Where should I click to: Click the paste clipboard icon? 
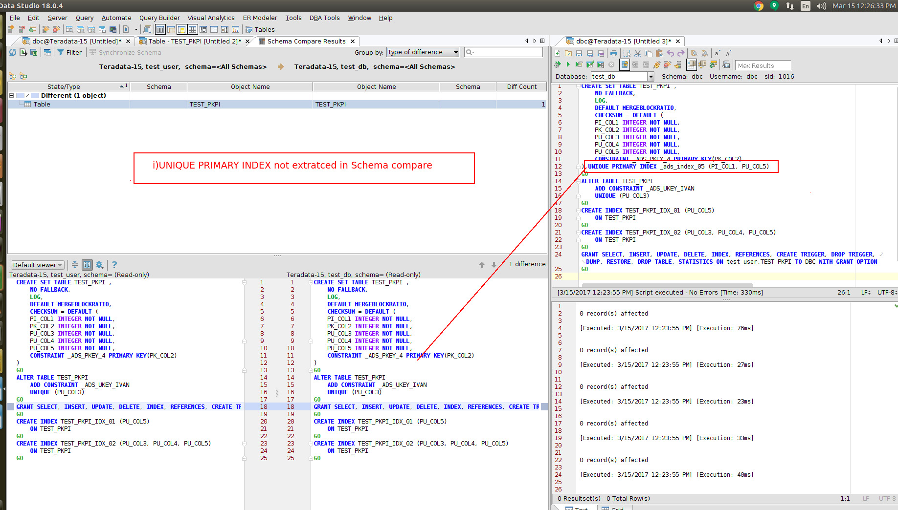[x=659, y=53]
